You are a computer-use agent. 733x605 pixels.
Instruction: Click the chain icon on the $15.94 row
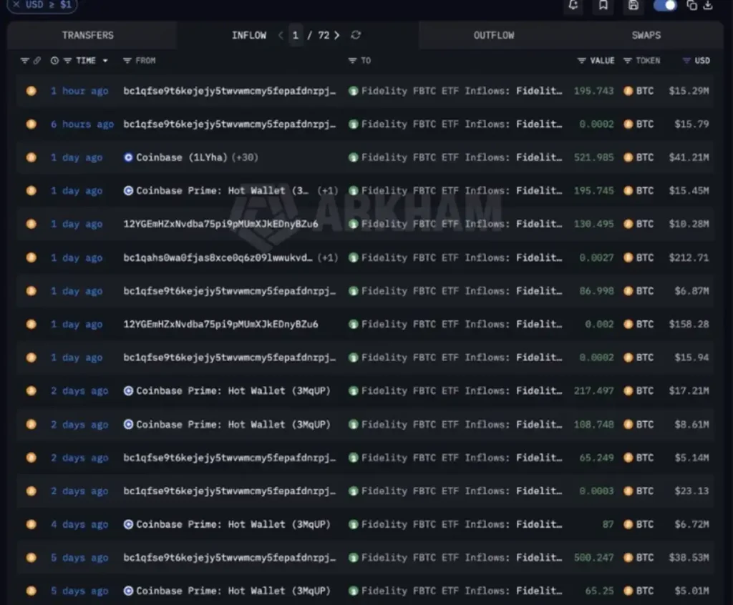coord(31,358)
